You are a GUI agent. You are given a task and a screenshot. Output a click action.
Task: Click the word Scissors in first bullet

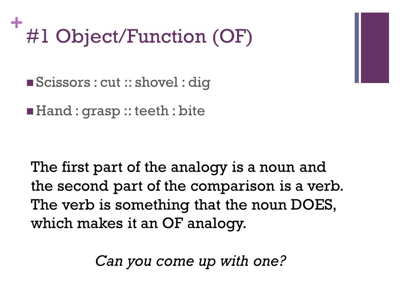(63, 82)
